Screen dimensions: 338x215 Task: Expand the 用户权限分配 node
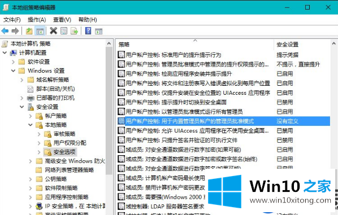39,143
